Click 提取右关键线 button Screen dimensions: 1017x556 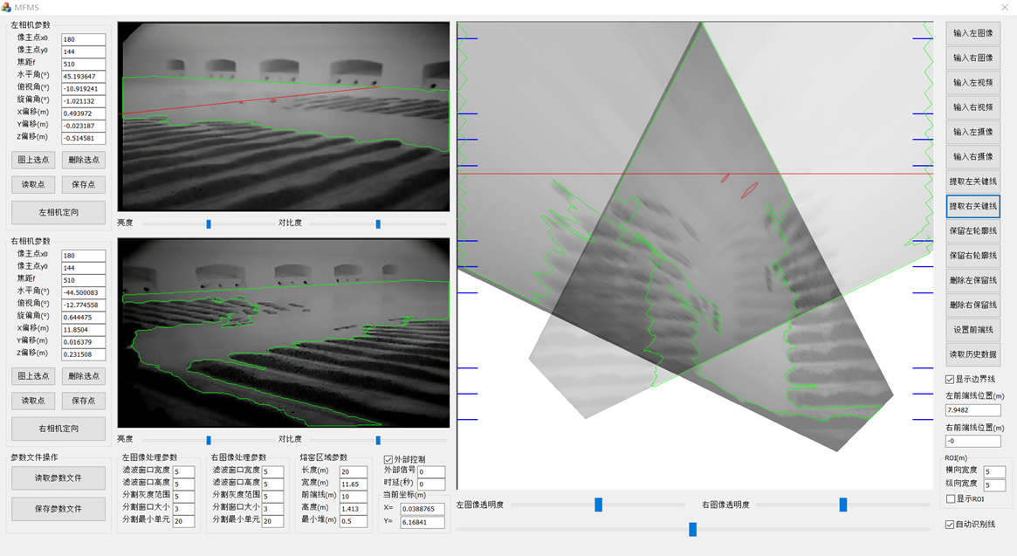[x=972, y=206]
